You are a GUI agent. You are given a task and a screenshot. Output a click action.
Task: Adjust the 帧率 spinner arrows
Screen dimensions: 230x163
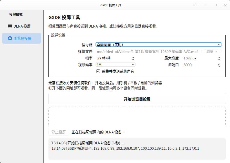tap(133, 58)
